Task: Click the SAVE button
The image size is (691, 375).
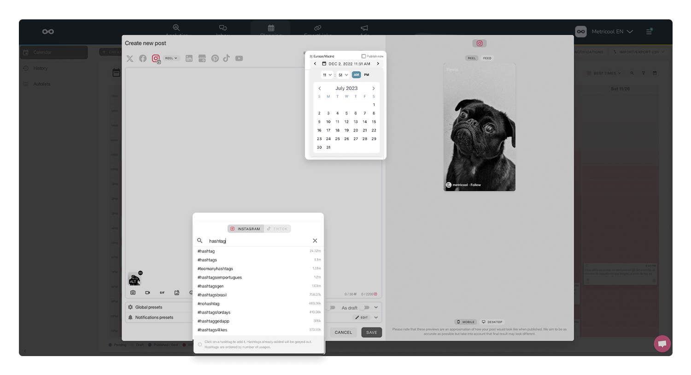Action: coord(372,332)
